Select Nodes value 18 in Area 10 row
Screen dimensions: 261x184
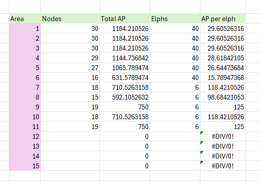coord(70,117)
